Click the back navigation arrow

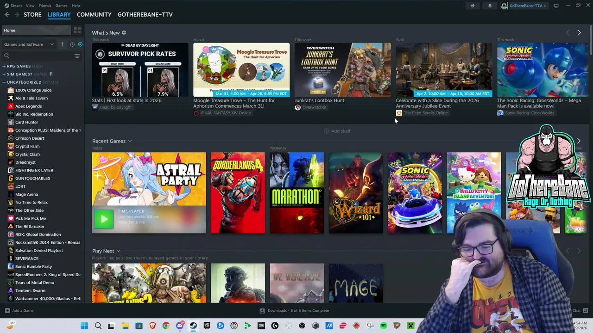pyautogui.click(x=7, y=15)
